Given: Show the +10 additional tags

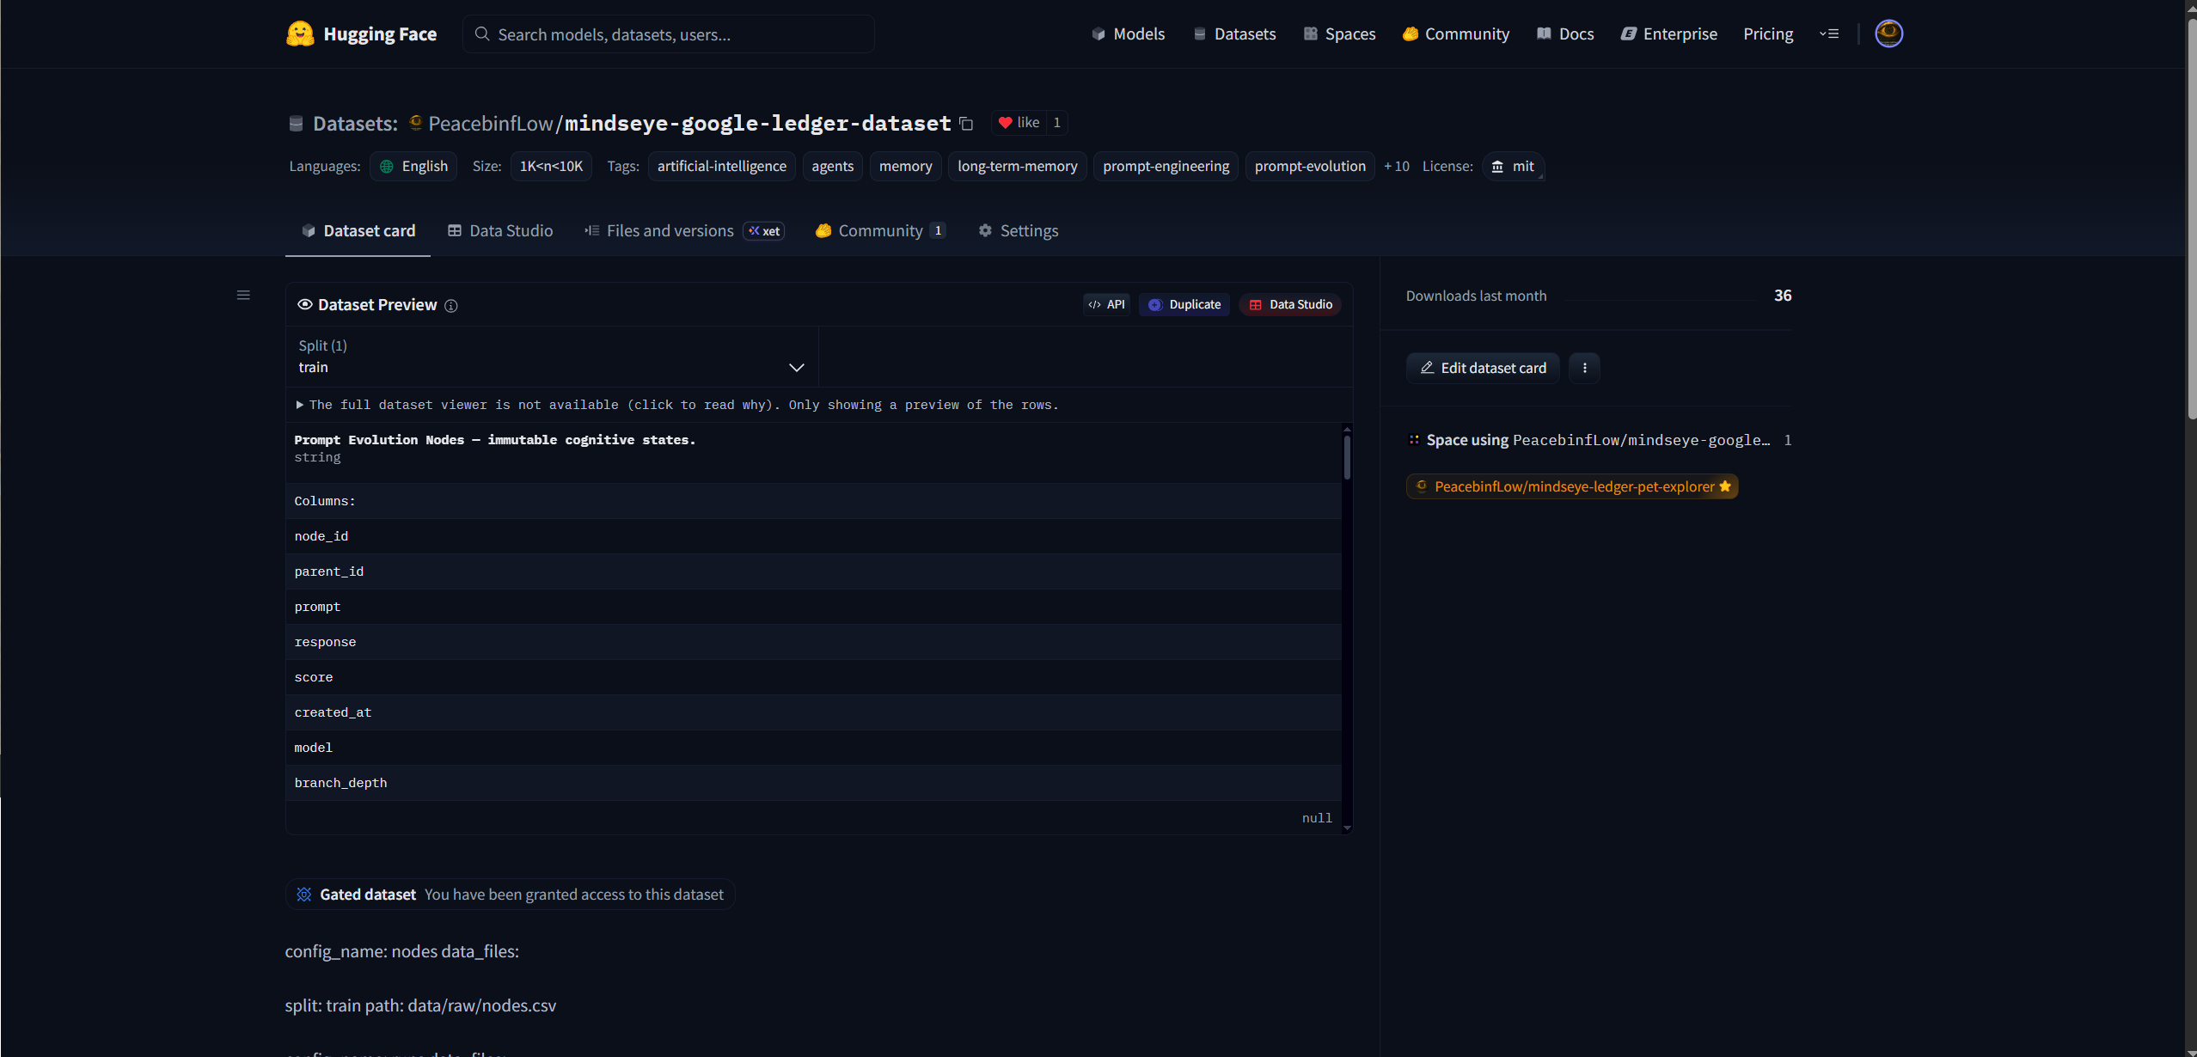Looking at the screenshot, I should pos(1397,167).
